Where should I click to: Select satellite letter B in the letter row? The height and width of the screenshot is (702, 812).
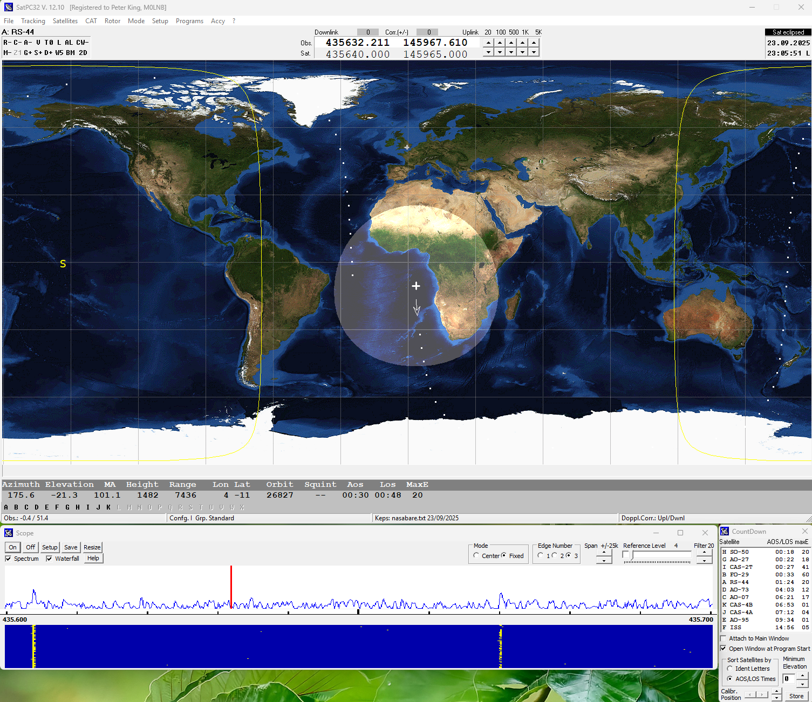16,507
